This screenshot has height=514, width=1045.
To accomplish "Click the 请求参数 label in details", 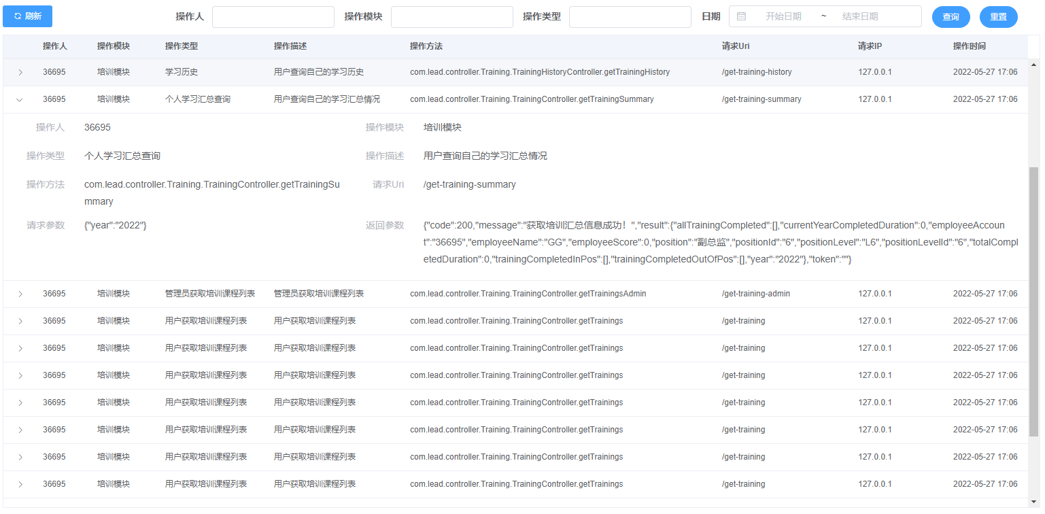I will 46,225.
